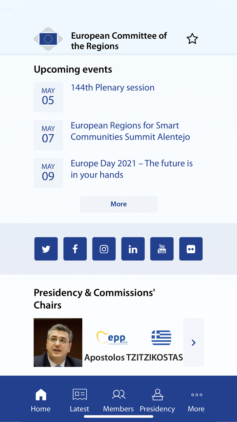The width and height of the screenshot is (237, 422).
Task: Open Europe Day 2021 event link
Action: pos(131,169)
